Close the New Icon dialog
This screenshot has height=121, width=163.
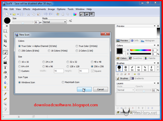[105, 34]
